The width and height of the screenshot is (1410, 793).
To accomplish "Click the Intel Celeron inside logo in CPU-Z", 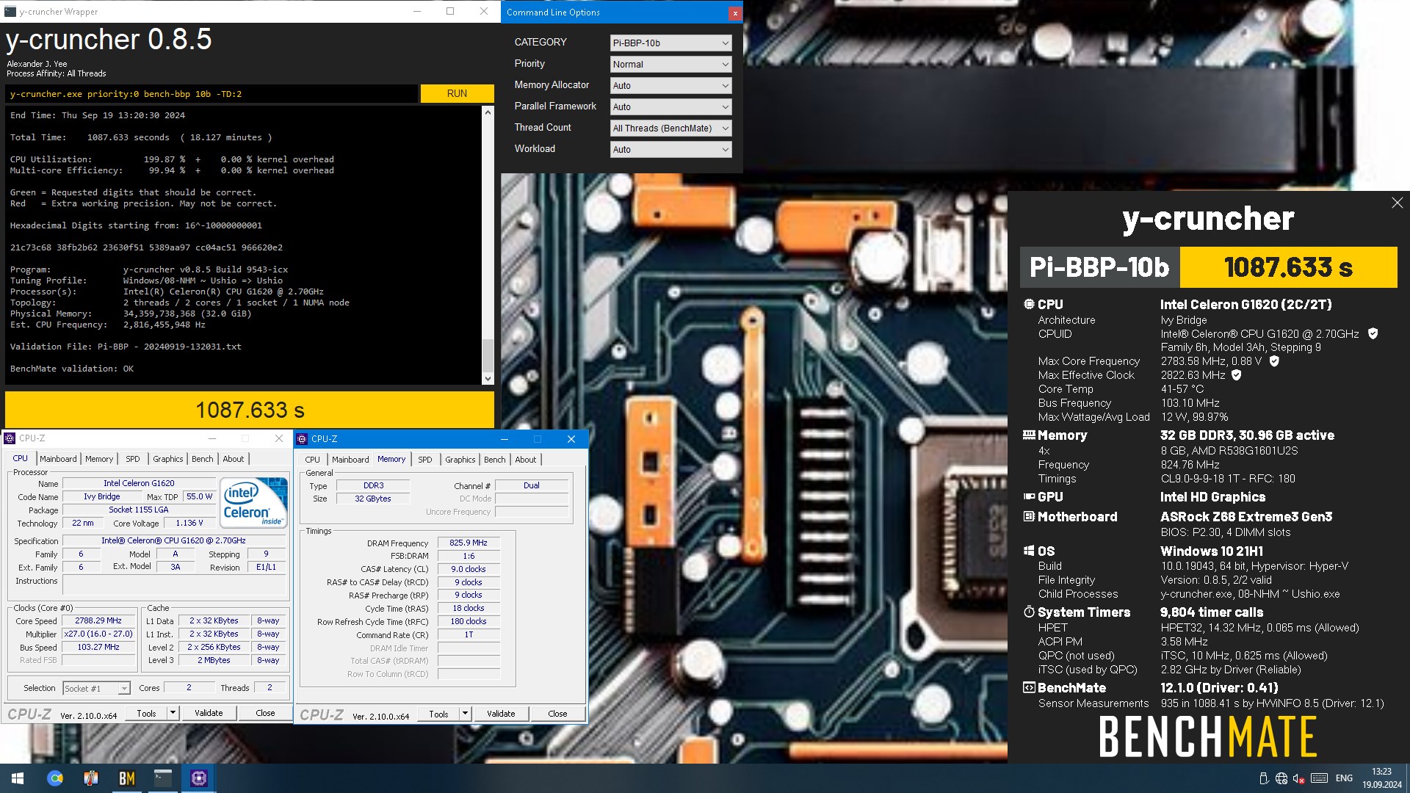I will (x=253, y=503).
